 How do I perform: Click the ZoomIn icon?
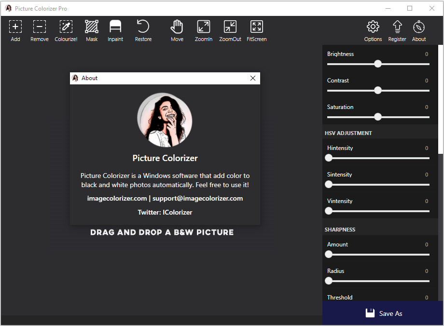(204, 27)
